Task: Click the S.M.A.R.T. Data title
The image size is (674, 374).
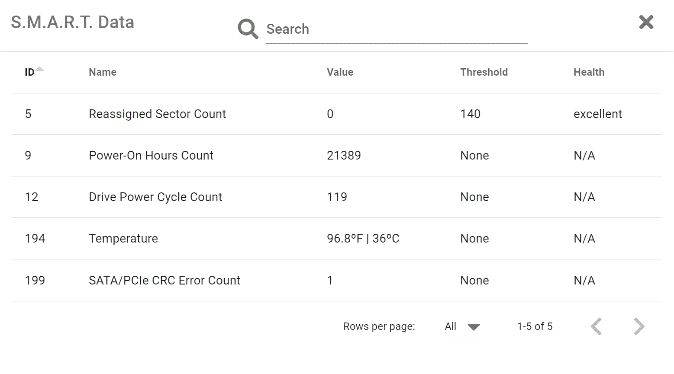Action: pos(72,22)
